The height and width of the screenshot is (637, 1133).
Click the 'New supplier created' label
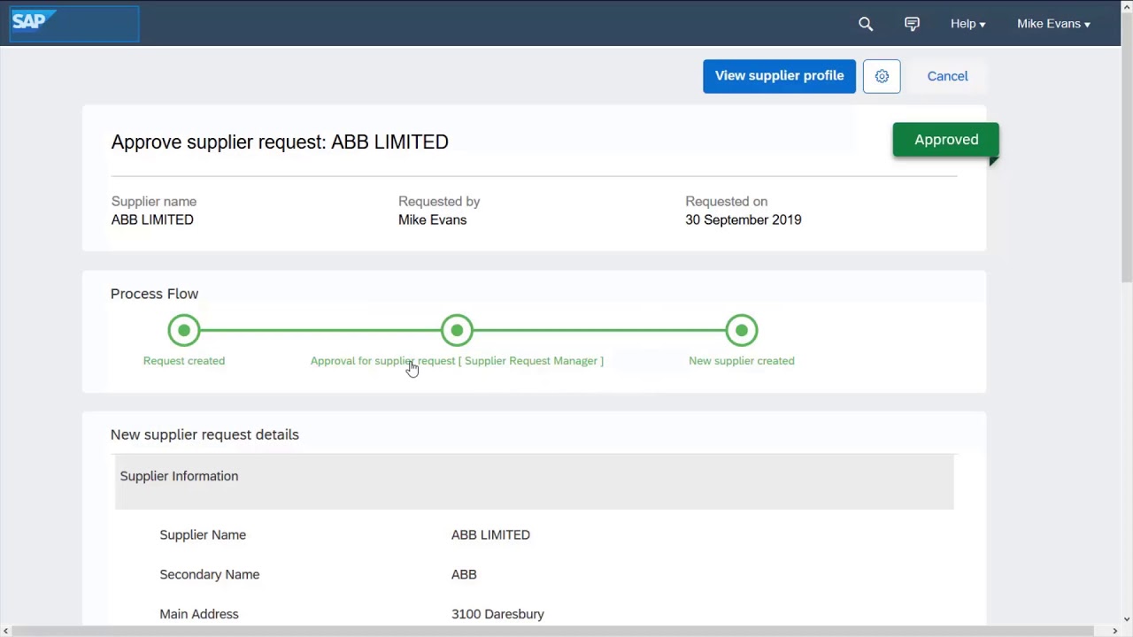[742, 361]
